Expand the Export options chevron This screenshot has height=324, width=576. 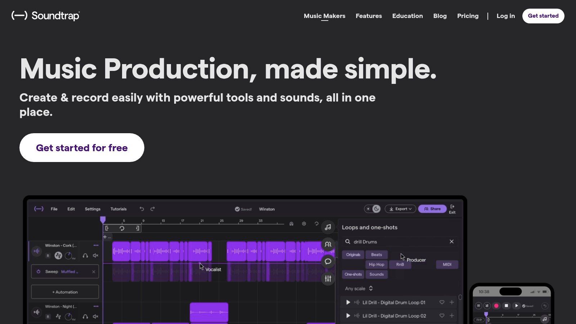pos(410,209)
